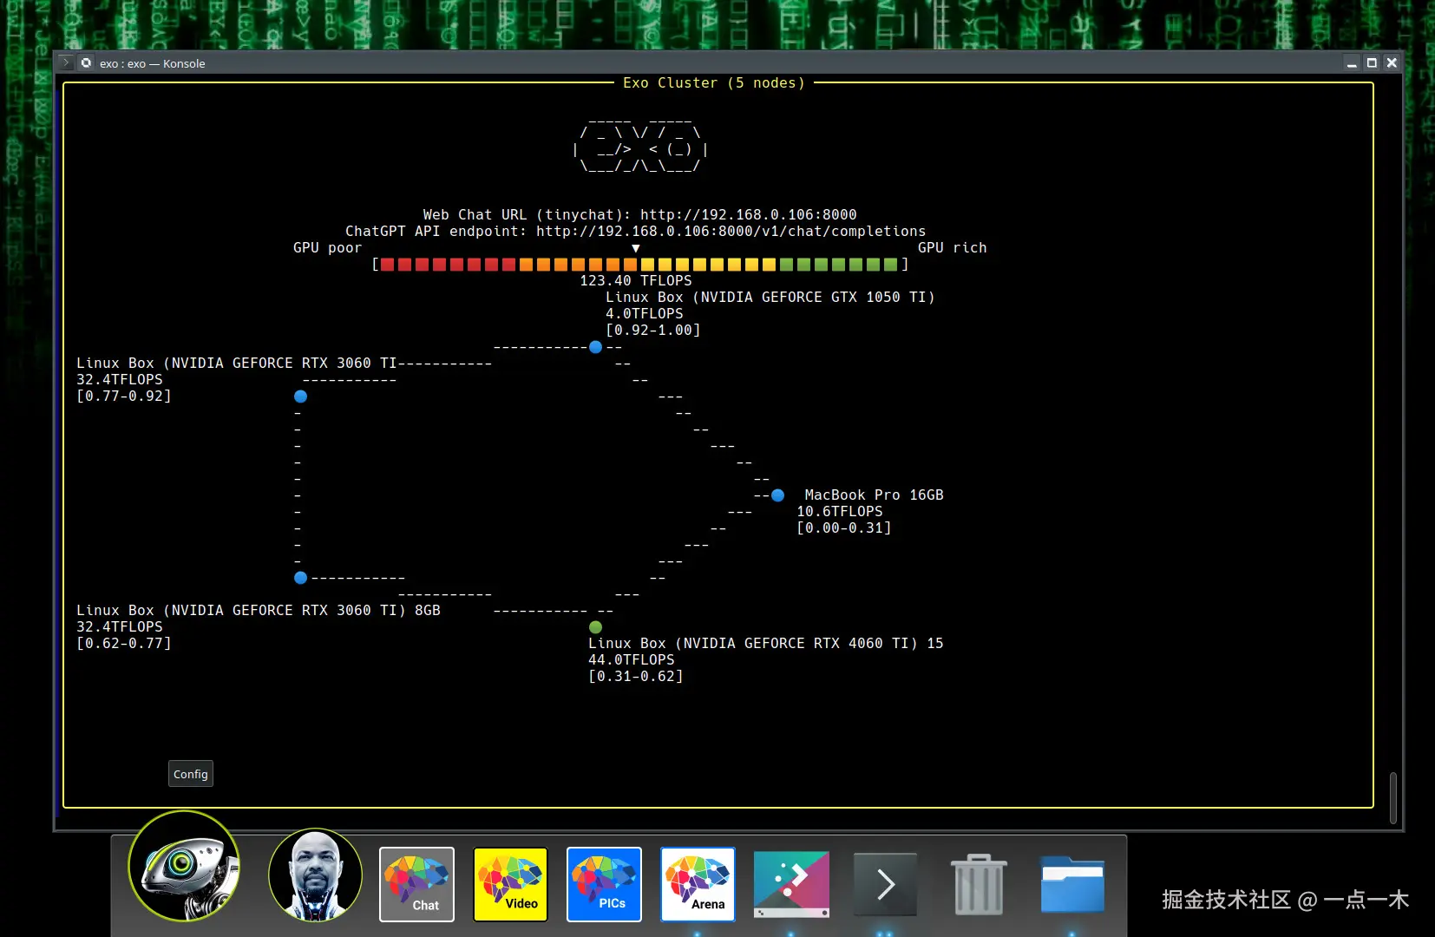Viewport: 1435px width, 937px height.
Task: Open the Chat app from the dock
Action: [x=416, y=884]
